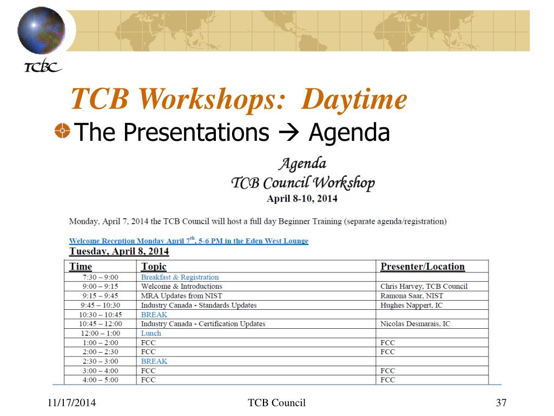This screenshot has width=554, height=416.
Task: Click the BREAK entry at 2:30 – 3:00
Action: (154, 361)
